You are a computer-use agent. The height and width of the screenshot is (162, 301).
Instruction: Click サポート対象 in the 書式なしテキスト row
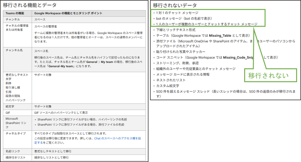click(43, 75)
